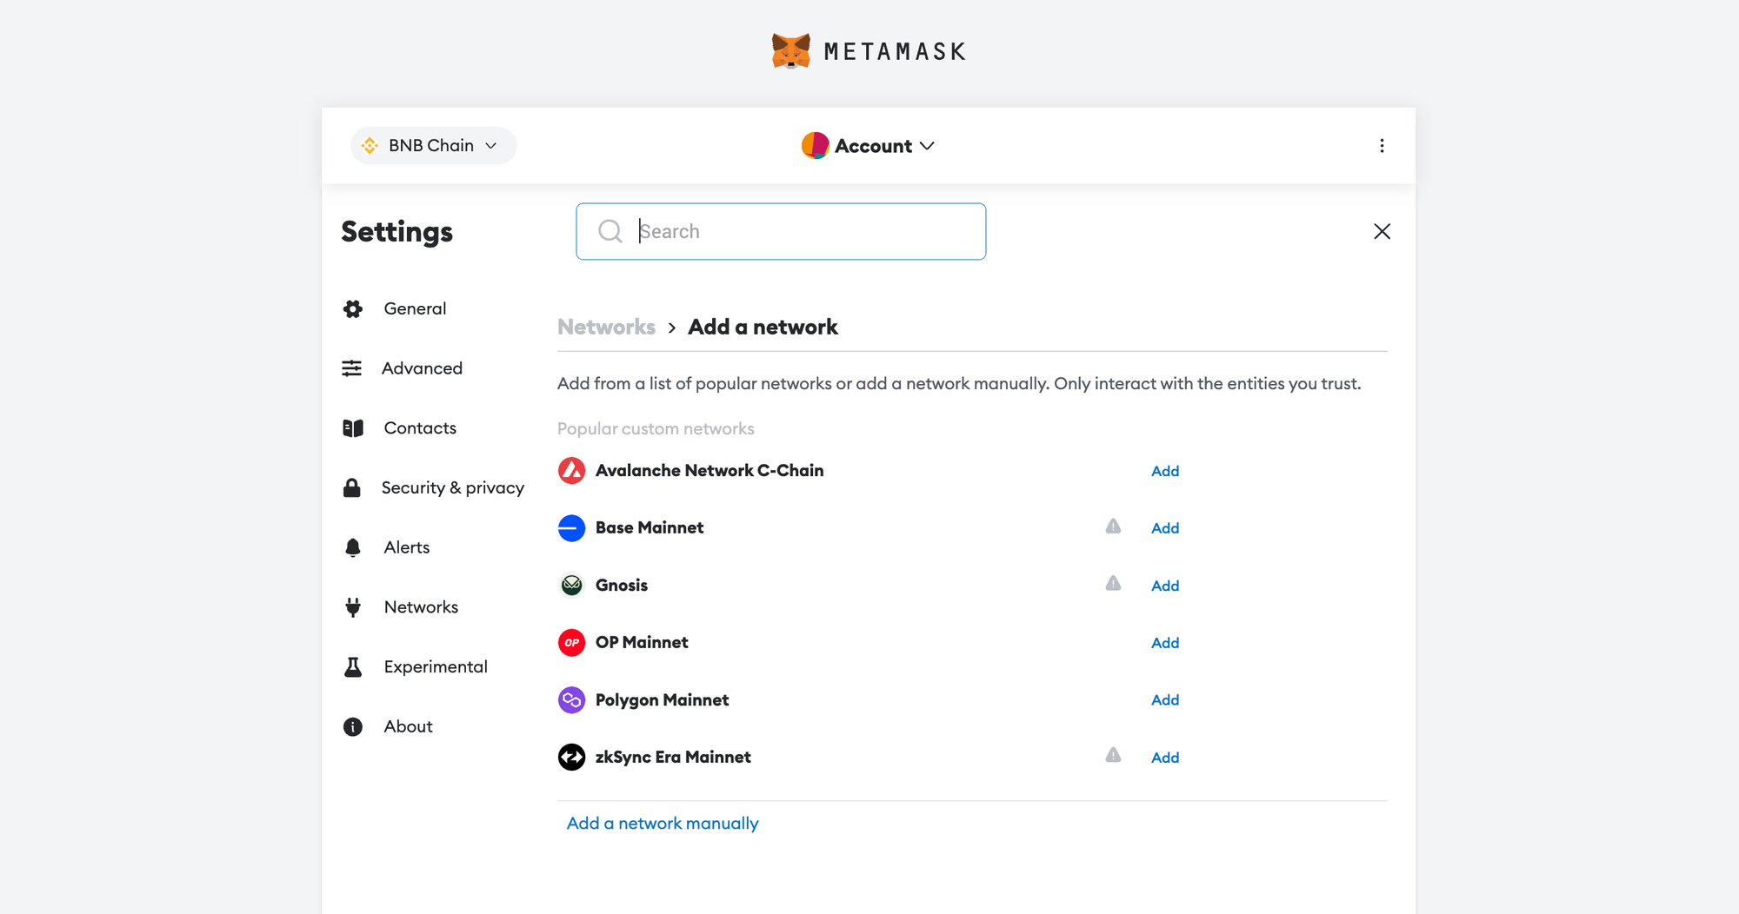This screenshot has width=1739, height=914.
Task: Add the Base Mainnet network
Action: click(1165, 528)
